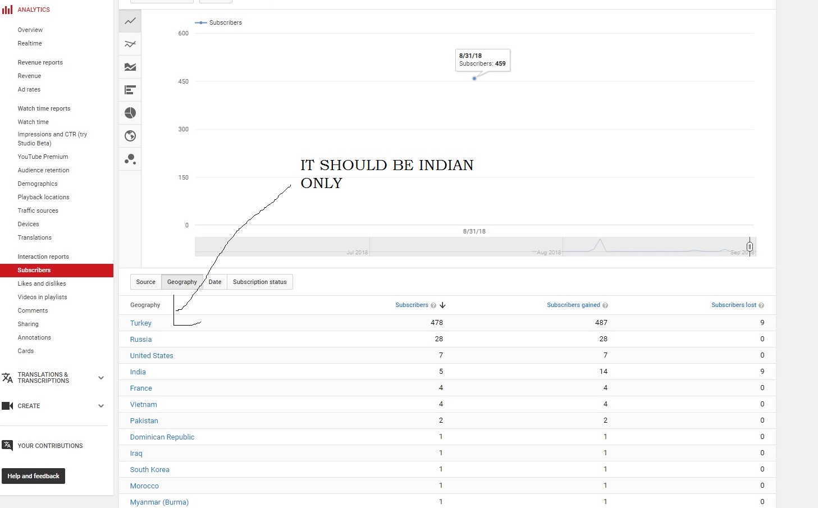This screenshot has height=508, width=818.
Task: Select the line chart view icon
Action: pyautogui.click(x=130, y=21)
